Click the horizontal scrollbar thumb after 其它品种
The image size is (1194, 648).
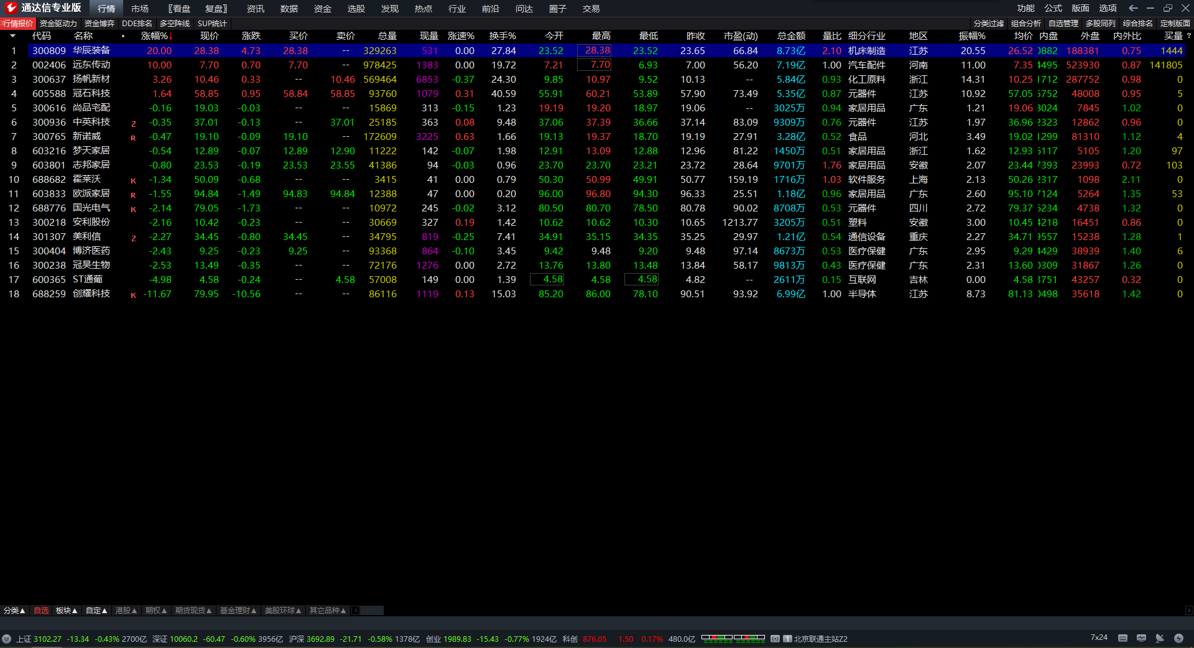click(372, 611)
